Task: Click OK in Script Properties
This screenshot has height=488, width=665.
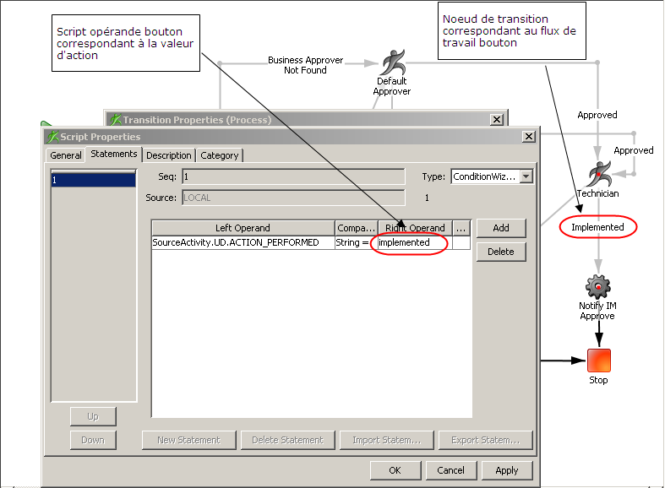Action: point(395,470)
